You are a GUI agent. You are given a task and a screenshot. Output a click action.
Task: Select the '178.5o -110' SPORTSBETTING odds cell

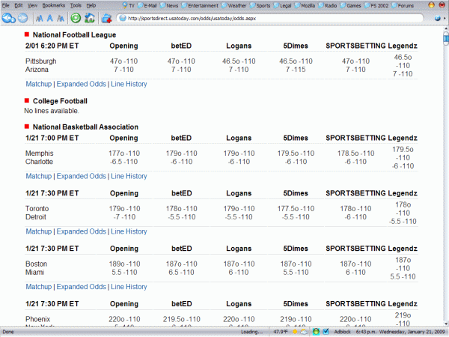tap(355, 154)
